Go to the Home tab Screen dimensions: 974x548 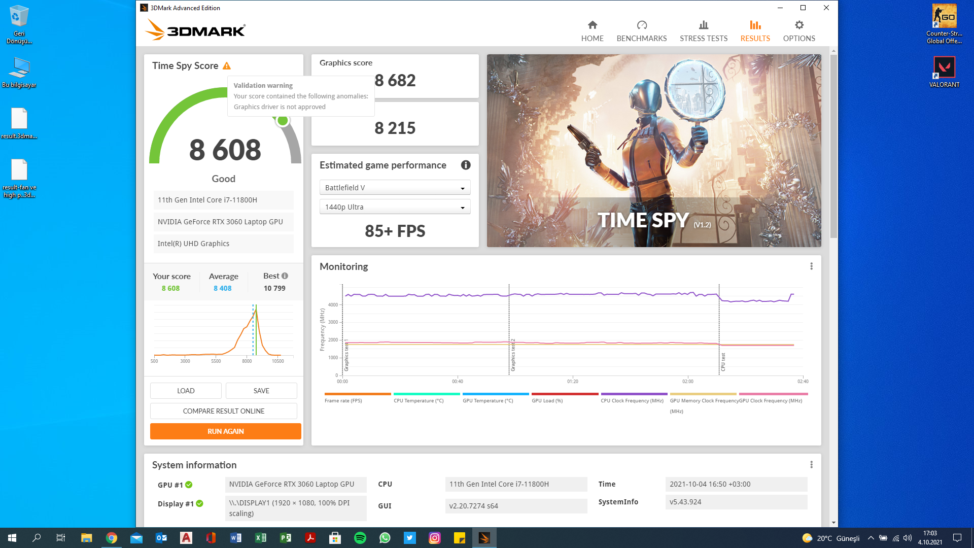592,30
